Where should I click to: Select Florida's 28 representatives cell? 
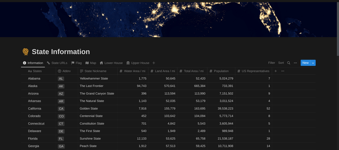point(254,139)
